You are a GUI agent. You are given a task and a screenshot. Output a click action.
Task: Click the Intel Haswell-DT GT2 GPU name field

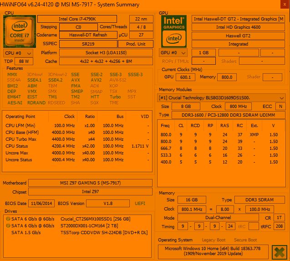(x=238, y=19)
